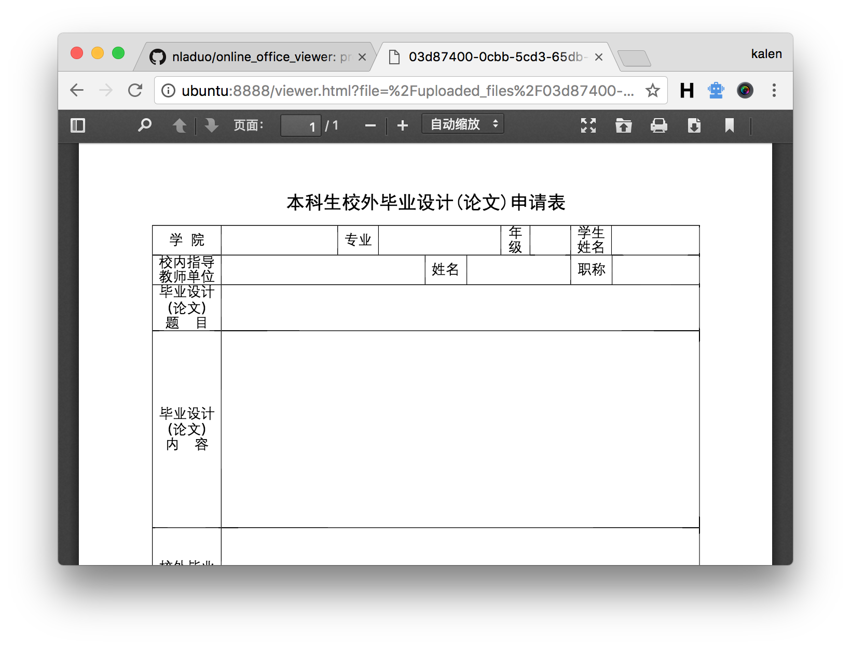Click the bookmark current view icon
Image resolution: width=851 pixels, height=648 pixels.
(729, 125)
